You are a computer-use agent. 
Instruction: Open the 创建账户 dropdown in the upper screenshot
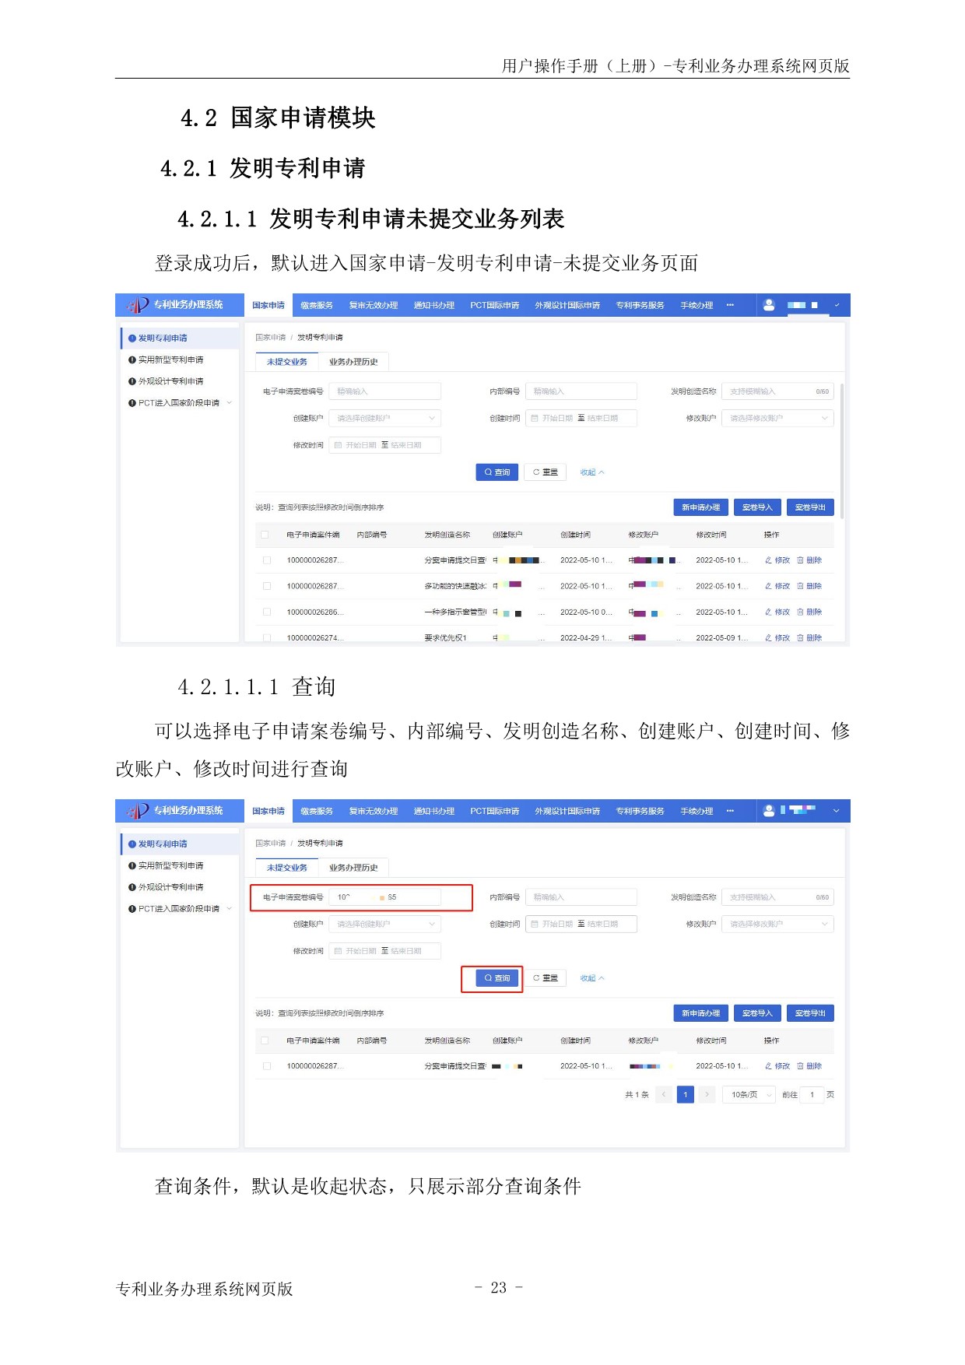[384, 419]
